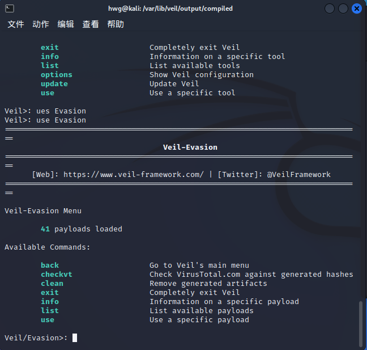Viewport: 367px width, 350px height.
Task: Click the 'clean' command
Action: (x=52, y=284)
